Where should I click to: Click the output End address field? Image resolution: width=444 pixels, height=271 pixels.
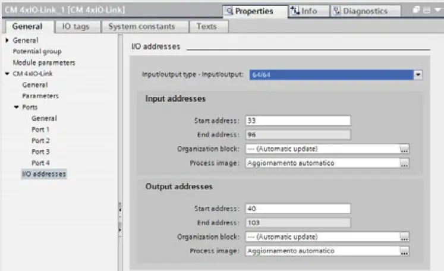298,223
